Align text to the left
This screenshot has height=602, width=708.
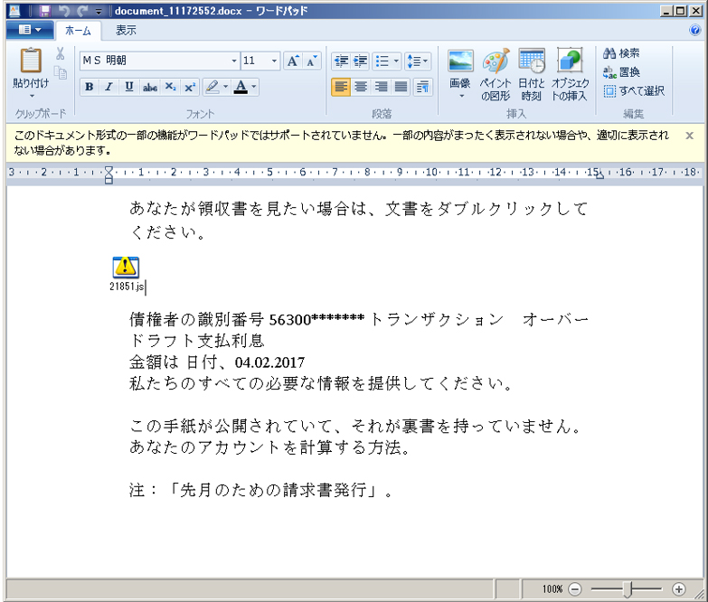click(x=341, y=87)
